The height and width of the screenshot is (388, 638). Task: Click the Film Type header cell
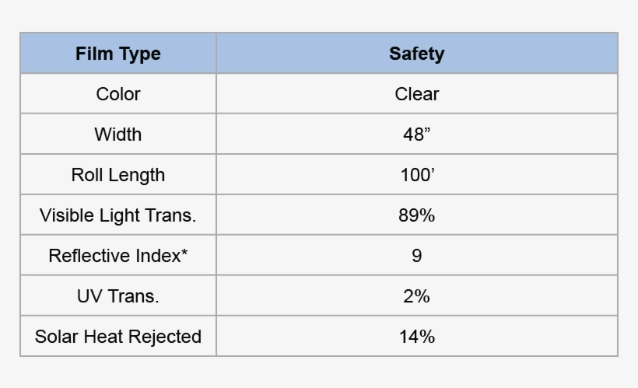118,54
